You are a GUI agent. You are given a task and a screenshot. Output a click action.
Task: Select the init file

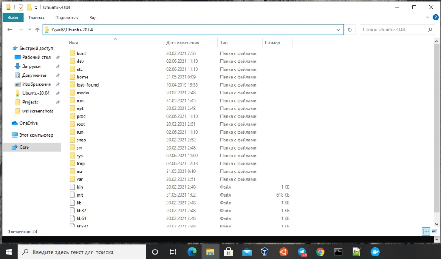[80, 195]
